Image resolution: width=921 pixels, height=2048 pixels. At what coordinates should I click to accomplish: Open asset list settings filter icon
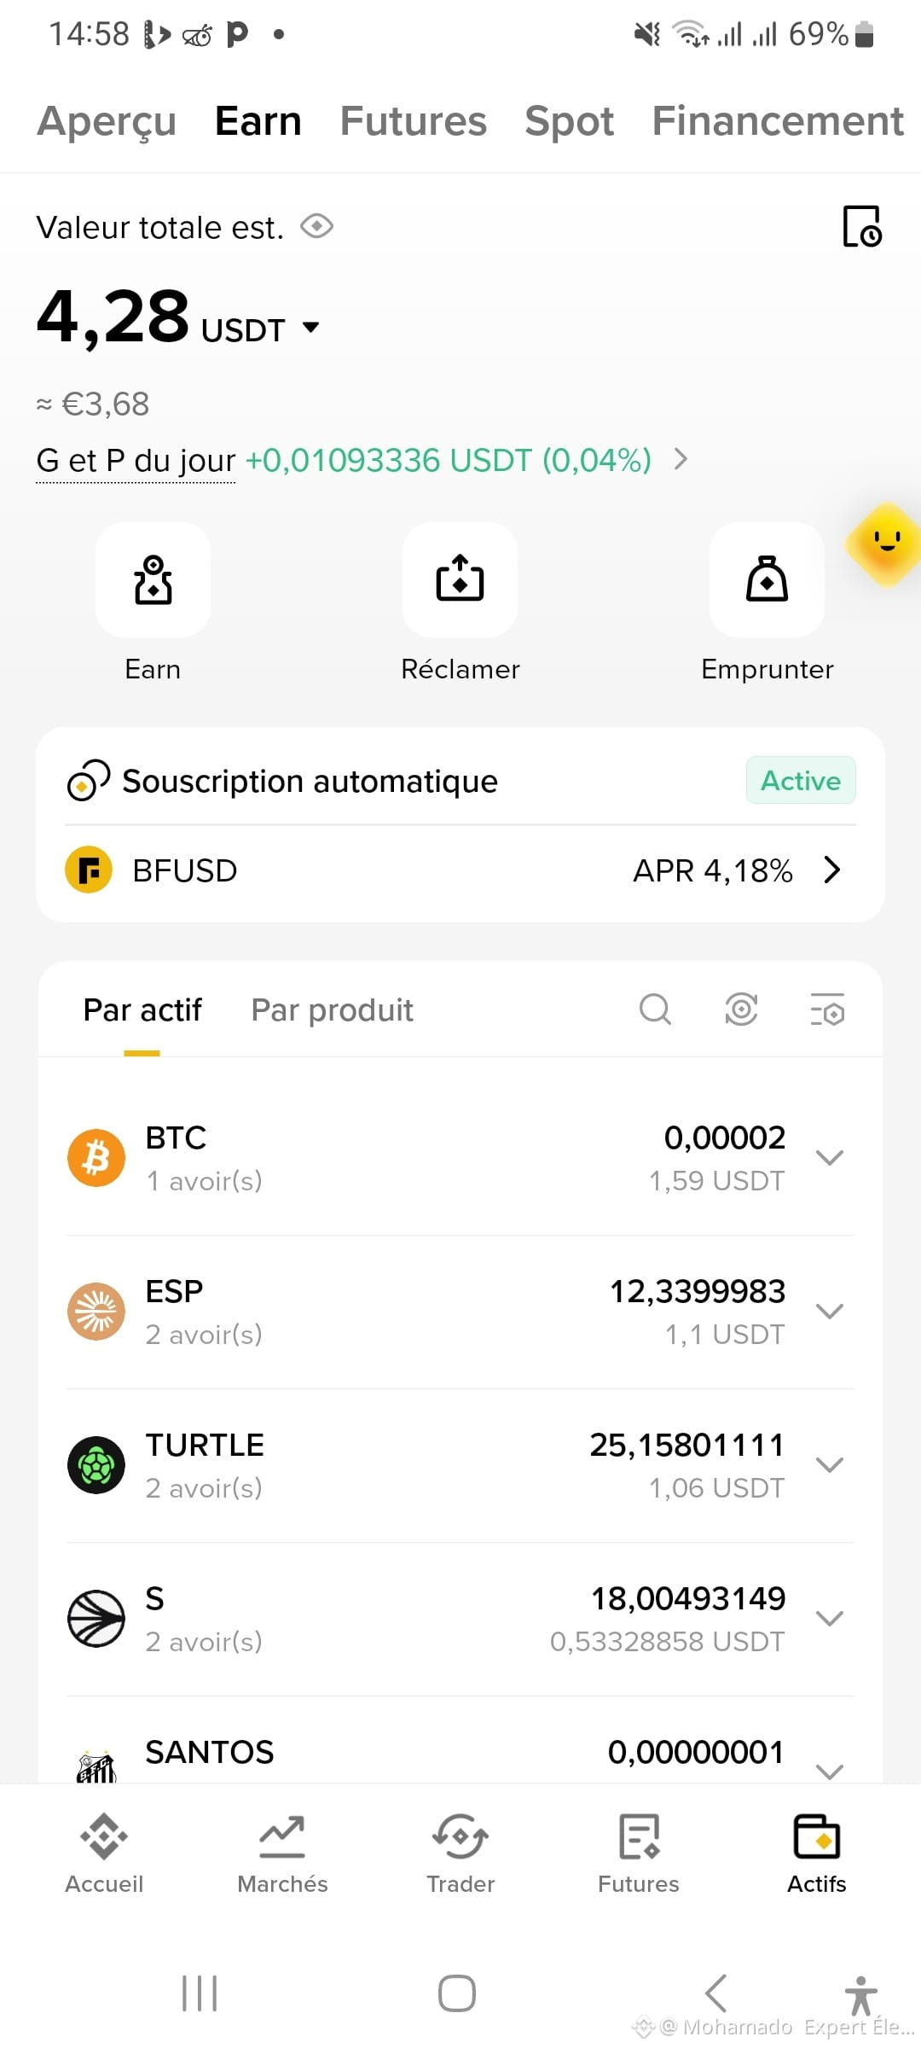point(827,1009)
